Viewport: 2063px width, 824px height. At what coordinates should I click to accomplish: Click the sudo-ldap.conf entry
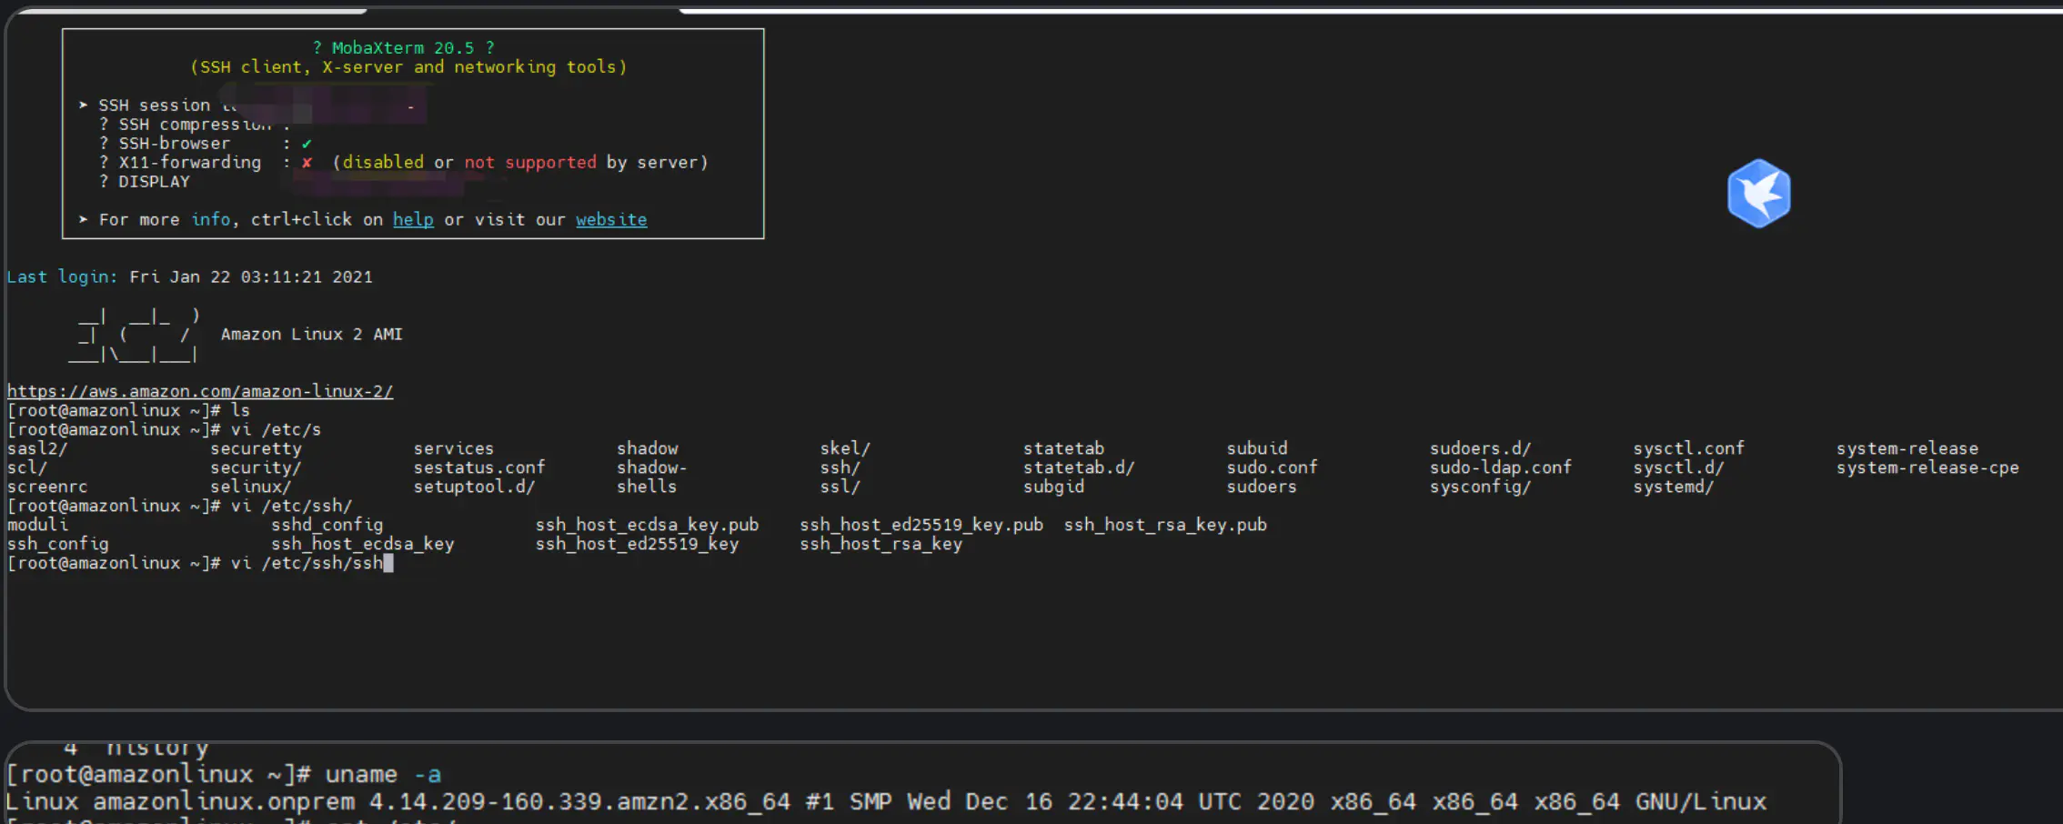pyautogui.click(x=1500, y=467)
